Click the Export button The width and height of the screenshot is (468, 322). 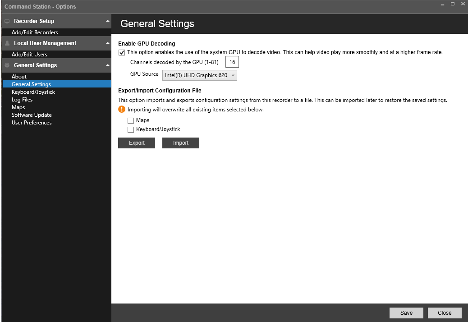point(137,143)
